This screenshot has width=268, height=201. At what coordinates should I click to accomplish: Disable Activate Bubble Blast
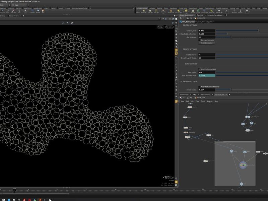tap(199, 69)
